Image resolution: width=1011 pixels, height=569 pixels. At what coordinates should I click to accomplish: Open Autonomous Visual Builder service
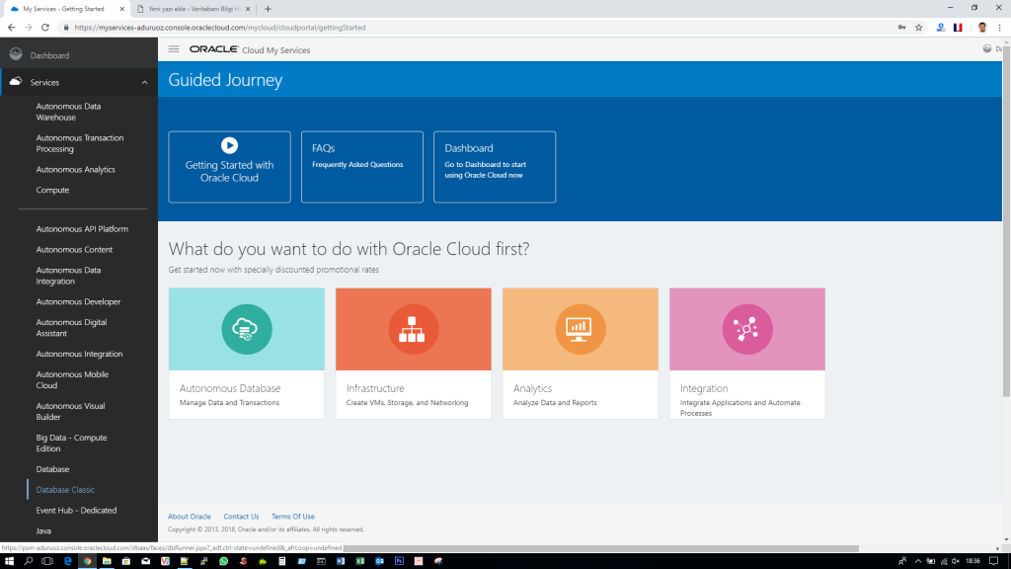(x=70, y=412)
